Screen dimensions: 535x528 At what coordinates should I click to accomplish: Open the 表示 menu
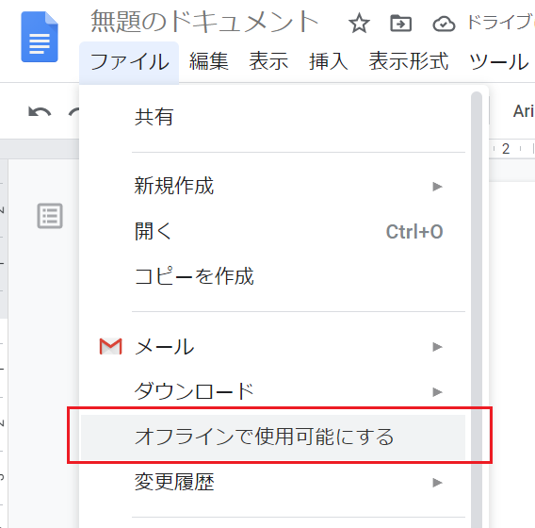268,62
